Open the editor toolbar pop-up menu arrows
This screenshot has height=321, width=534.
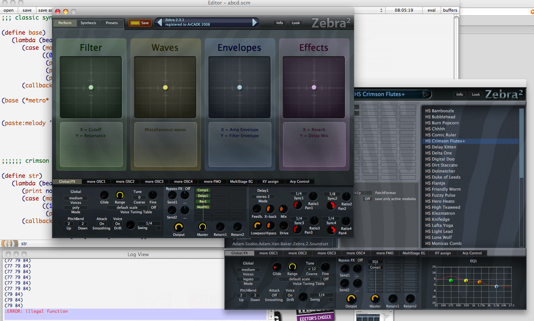(381, 10)
